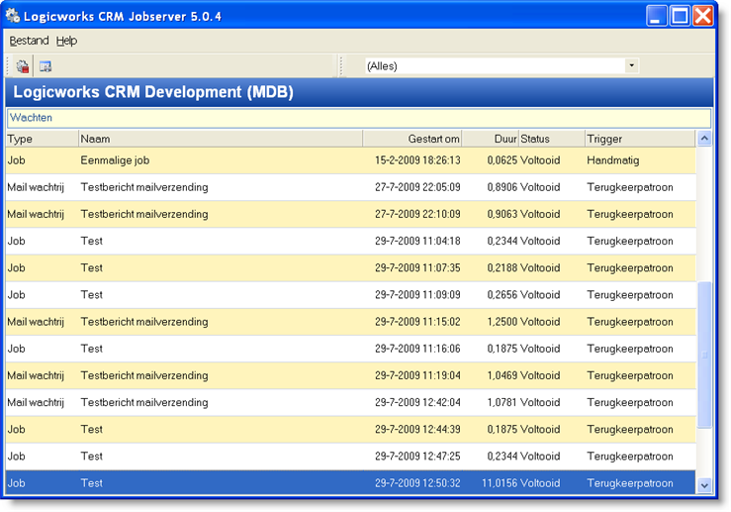The image size is (731, 512).
Task: Click the duration value 11,0156
Action: point(500,483)
